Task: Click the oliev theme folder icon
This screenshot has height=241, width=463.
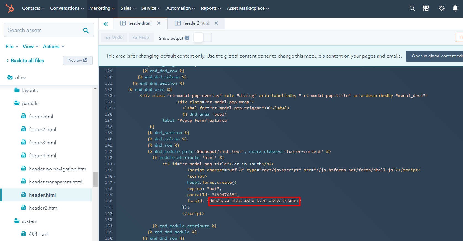Action: coord(10,77)
